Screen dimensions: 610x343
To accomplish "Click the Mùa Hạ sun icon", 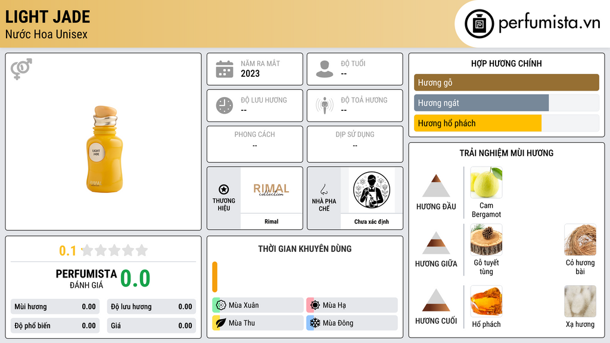I will (315, 305).
